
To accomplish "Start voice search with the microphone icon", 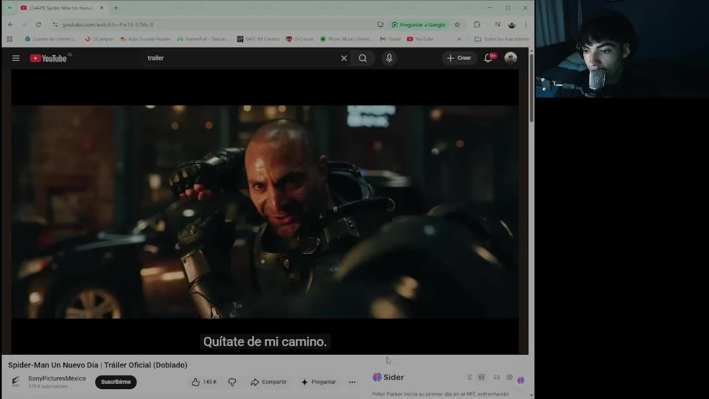I will tap(389, 58).
